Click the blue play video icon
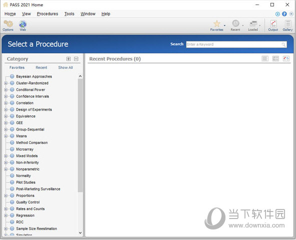This screenshot has width=296, height=240. click(277, 14)
